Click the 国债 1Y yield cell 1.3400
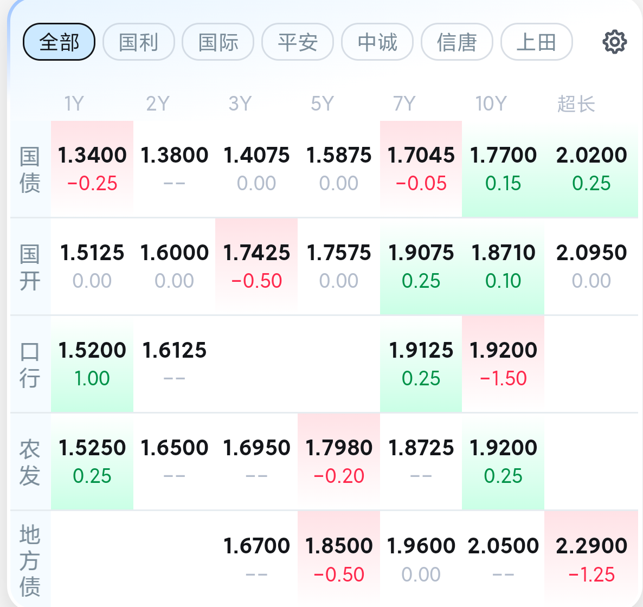The width and height of the screenshot is (643, 607). tap(92, 169)
